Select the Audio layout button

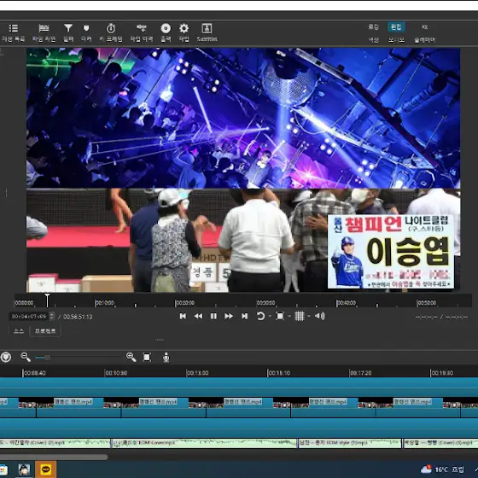point(396,39)
